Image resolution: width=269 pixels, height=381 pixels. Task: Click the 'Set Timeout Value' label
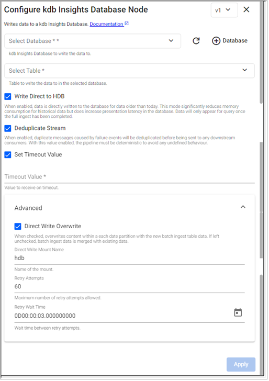[38, 154]
